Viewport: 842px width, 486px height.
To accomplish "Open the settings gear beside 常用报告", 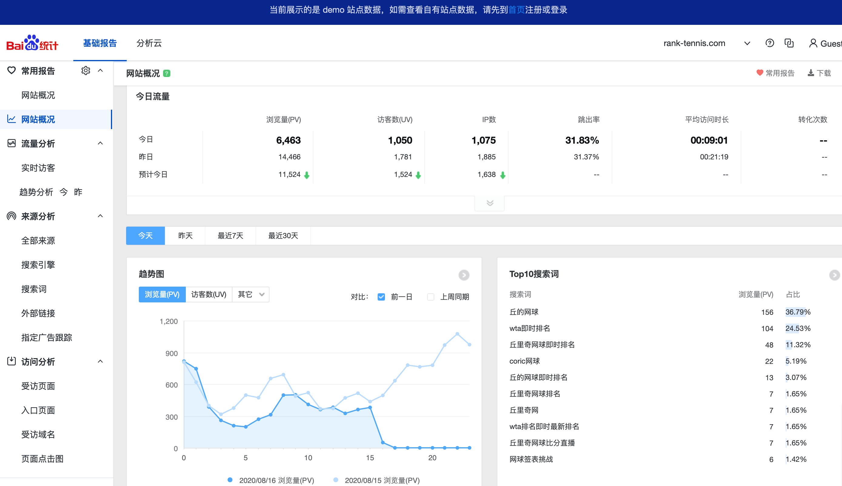I will (86, 70).
